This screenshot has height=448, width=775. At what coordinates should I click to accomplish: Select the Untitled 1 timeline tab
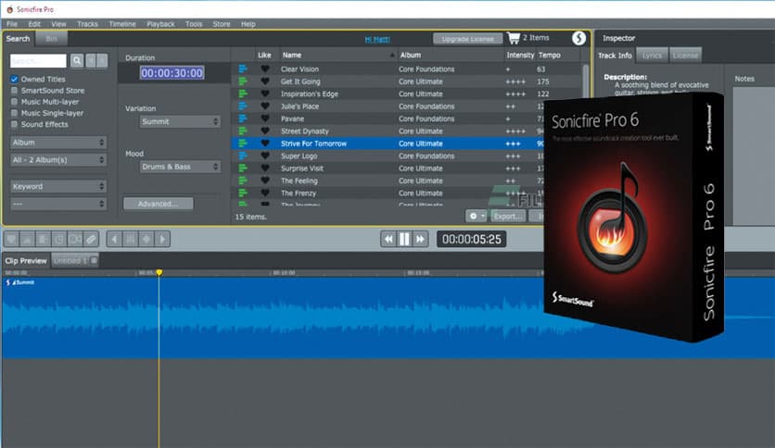[75, 260]
